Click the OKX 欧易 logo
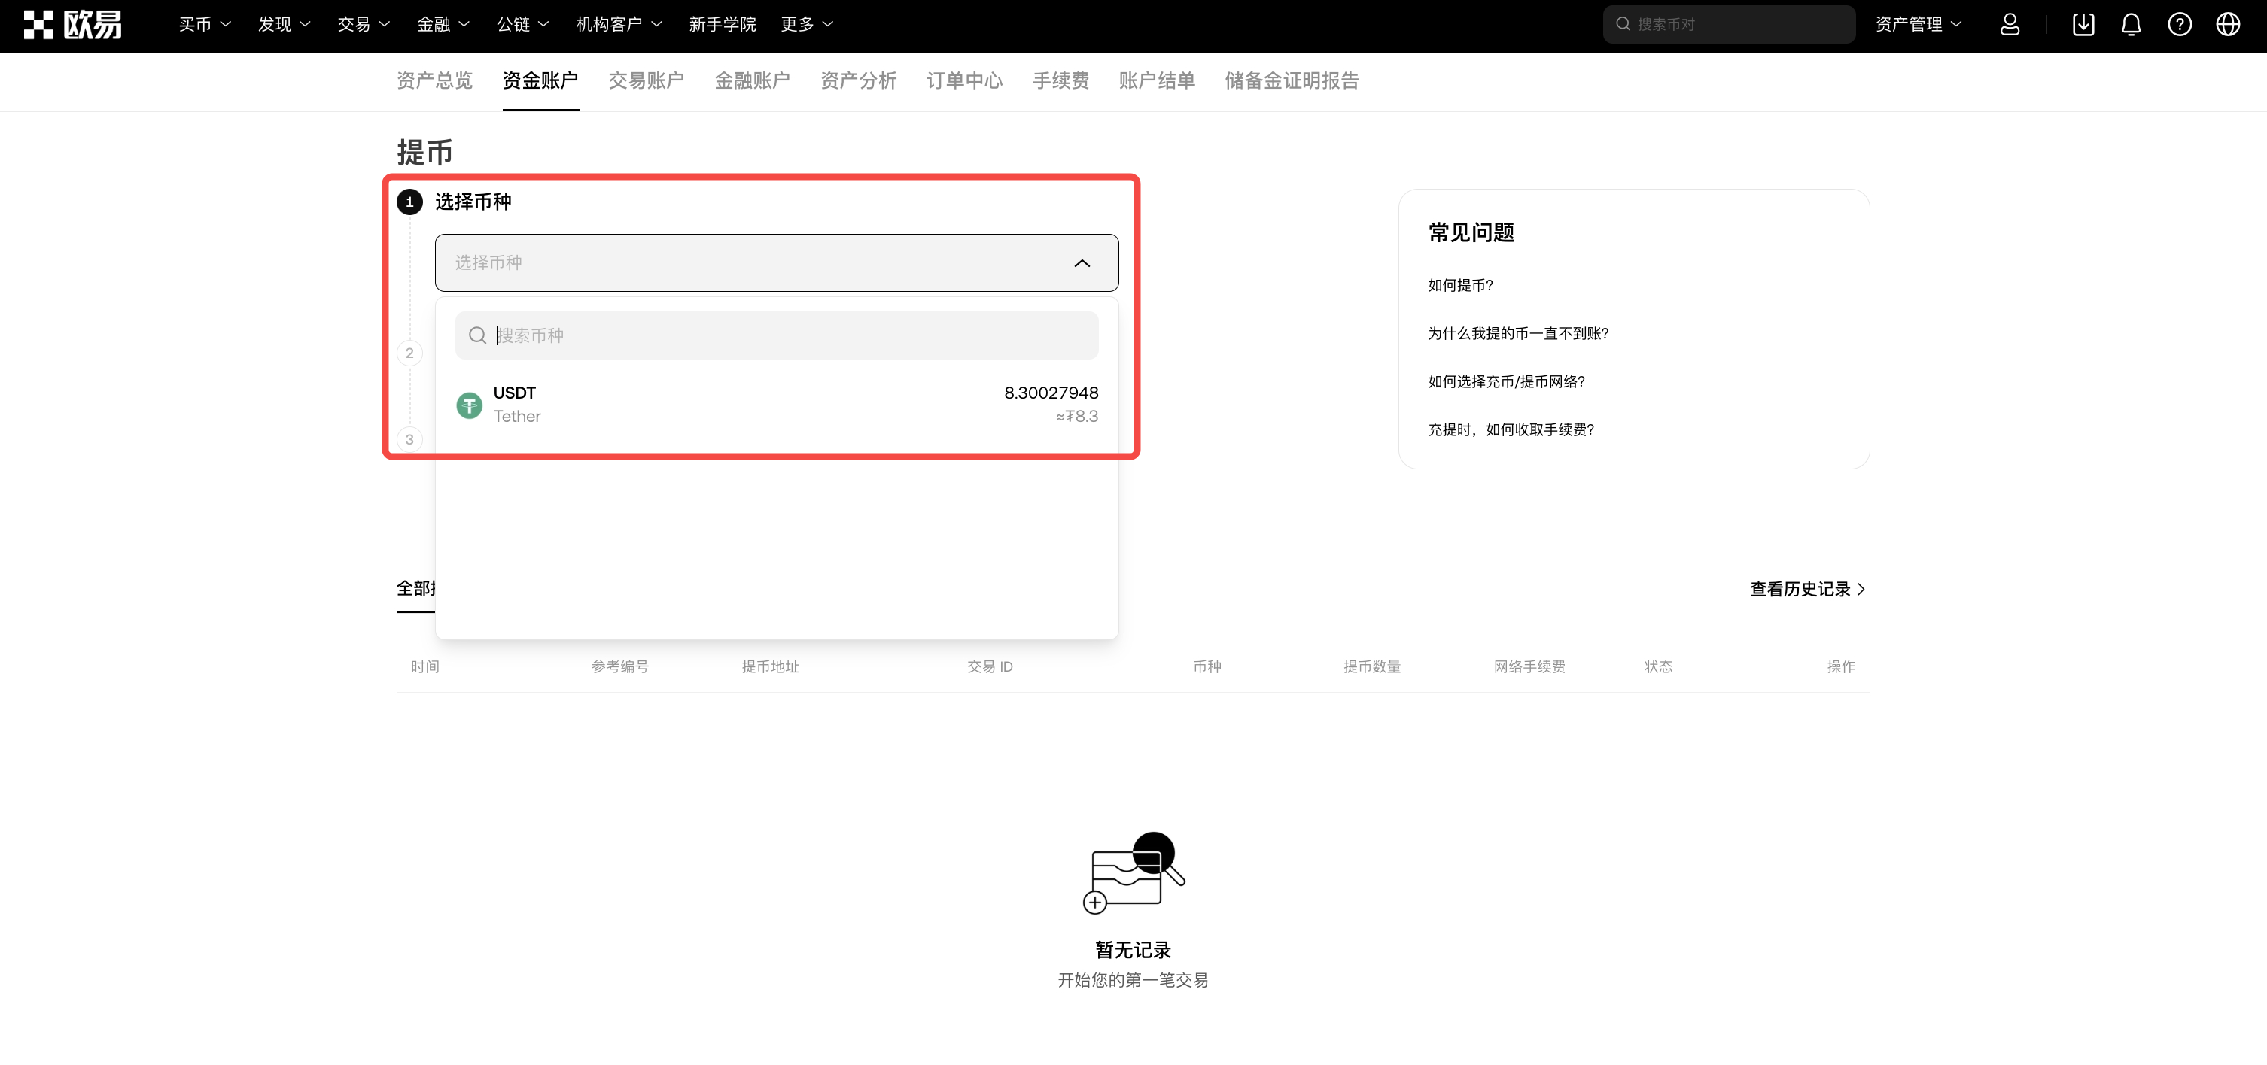Viewport: 2267px width, 1065px height. coord(72,25)
